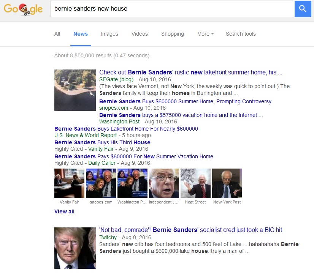Click the Vanity Fair source name in Highly Cited row
Image resolution: width=314 pixels, height=276 pixels.
101,149
